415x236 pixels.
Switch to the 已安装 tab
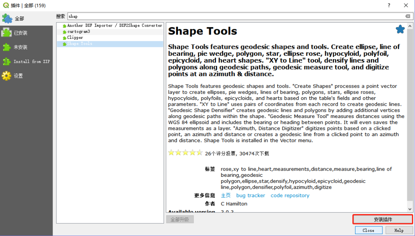27,33
